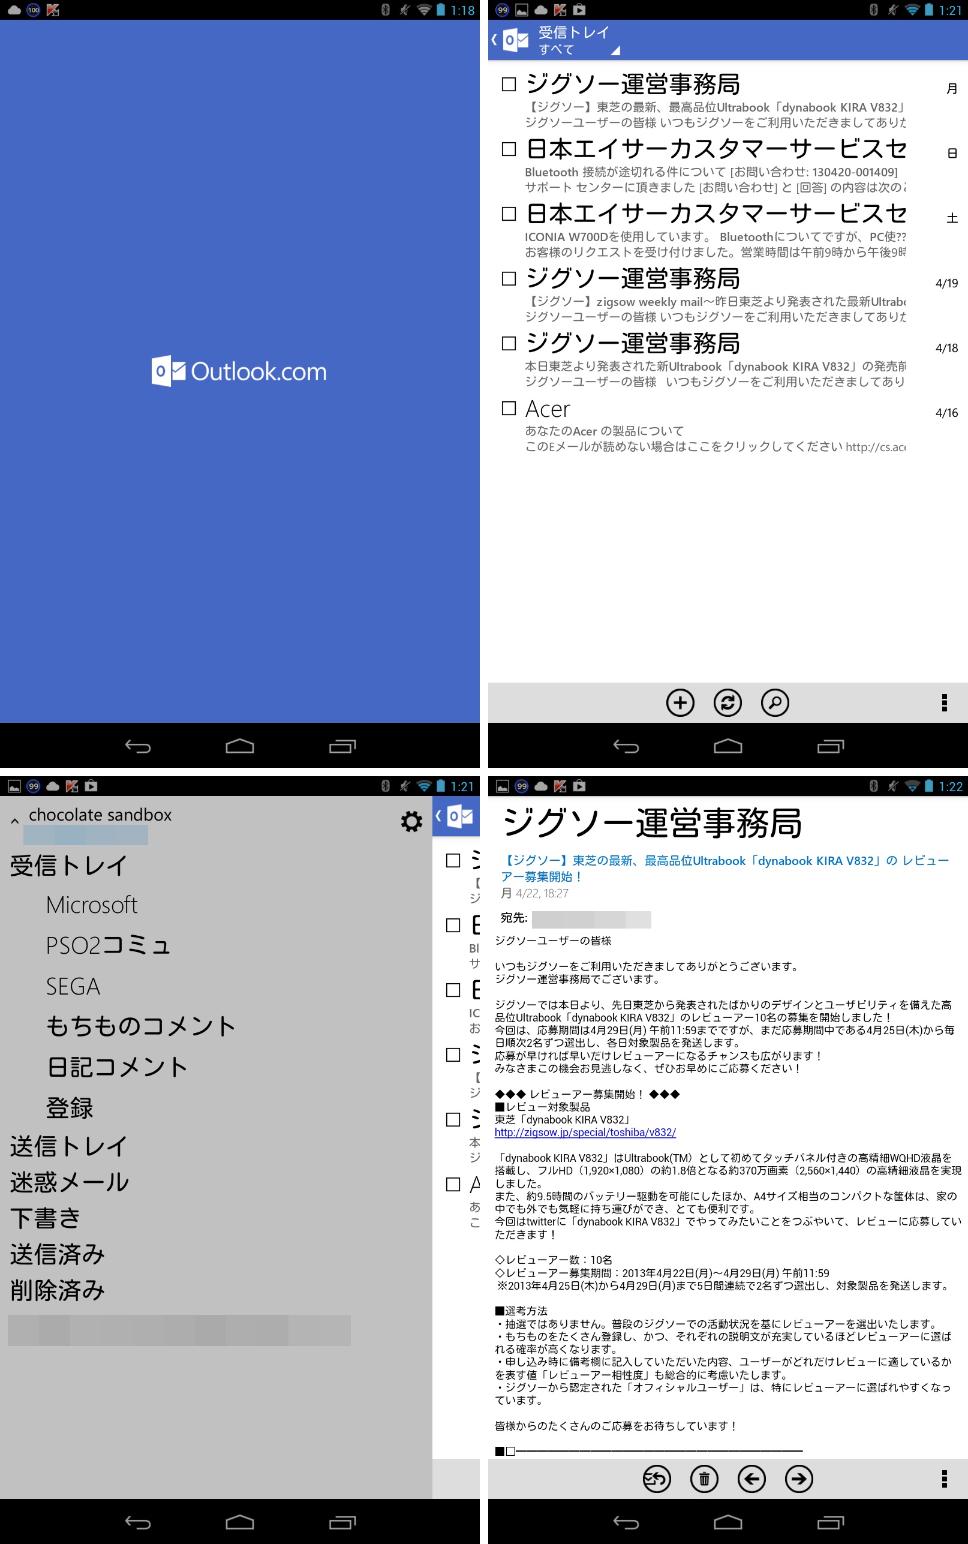Tap Android back below the folder drawer
This screenshot has width=968, height=1544.
138,1523
